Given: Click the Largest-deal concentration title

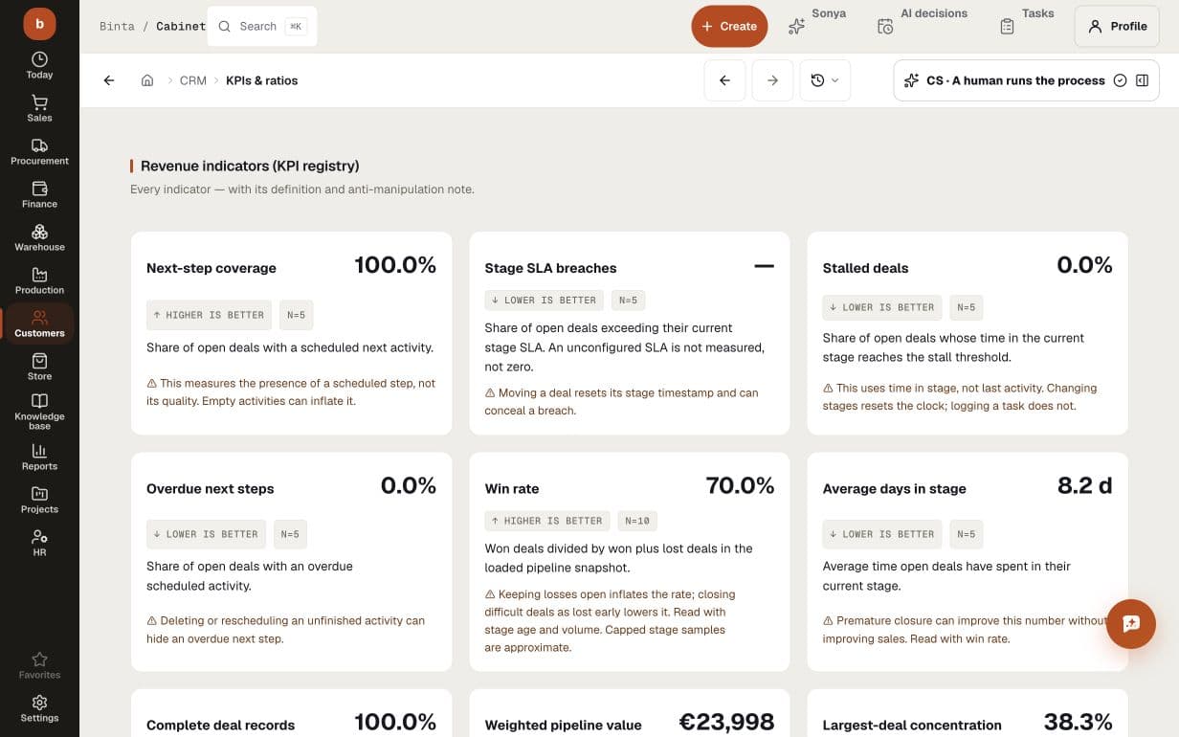Looking at the screenshot, I should point(912,726).
